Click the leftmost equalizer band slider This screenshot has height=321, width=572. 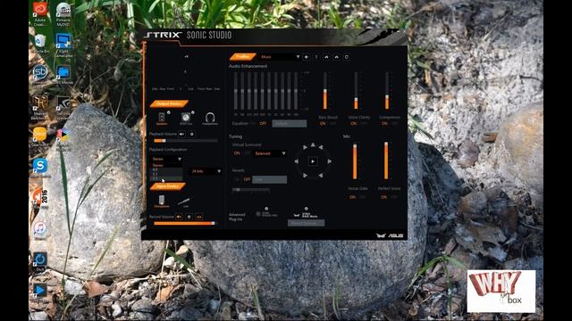[236, 91]
